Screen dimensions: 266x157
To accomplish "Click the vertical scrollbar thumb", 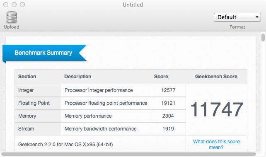I will [x=263, y=37].
